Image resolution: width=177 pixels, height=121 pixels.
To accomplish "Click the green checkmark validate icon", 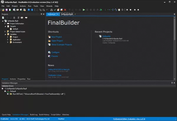I will pos(55,10).
